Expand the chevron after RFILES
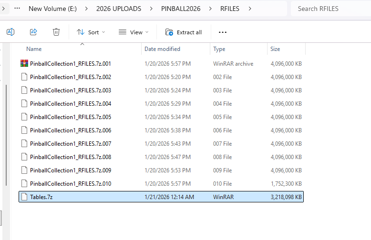 click(x=250, y=9)
